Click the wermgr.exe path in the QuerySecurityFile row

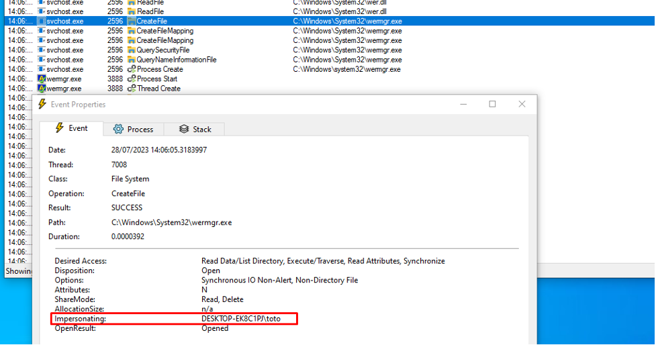(x=347, y=50)
